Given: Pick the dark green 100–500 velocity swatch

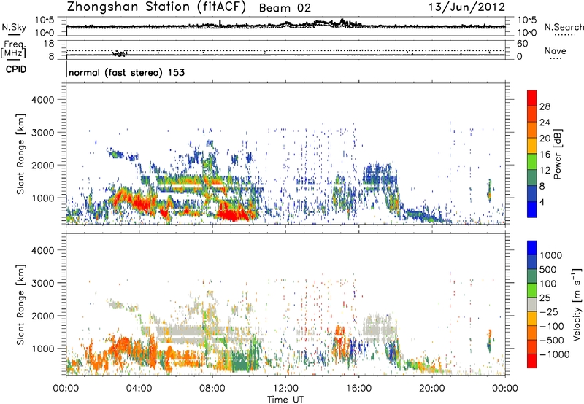Looking at the screenshot, I should [532, 276].
